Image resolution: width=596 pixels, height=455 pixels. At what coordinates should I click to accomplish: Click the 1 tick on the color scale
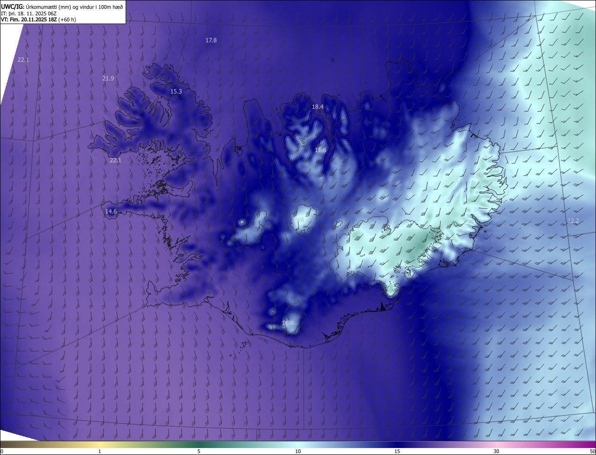[100, 452]
